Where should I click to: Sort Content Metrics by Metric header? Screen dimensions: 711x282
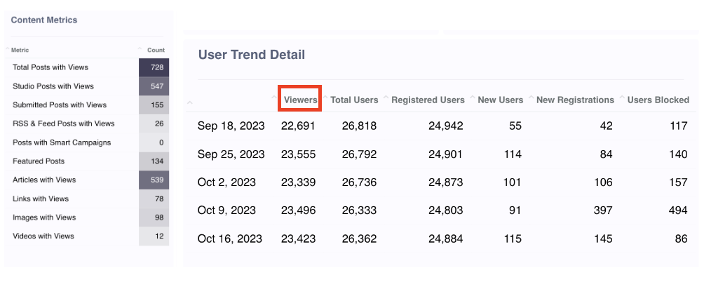pyautogui.click(x=20, y=51)
